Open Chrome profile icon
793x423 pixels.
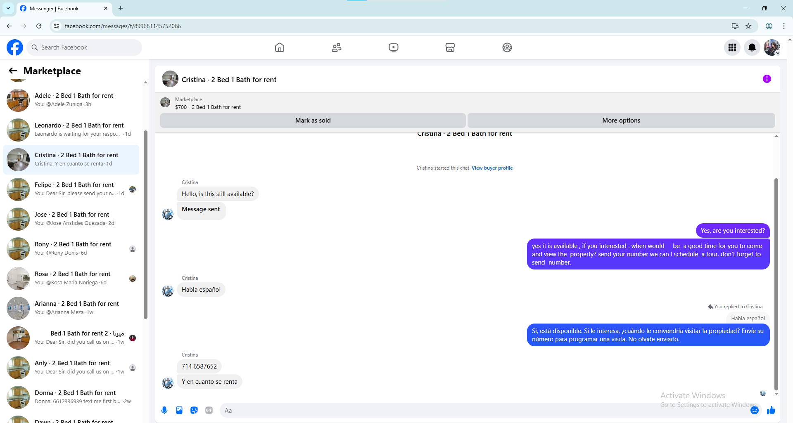pyautogui.click(x=769, y=26)
